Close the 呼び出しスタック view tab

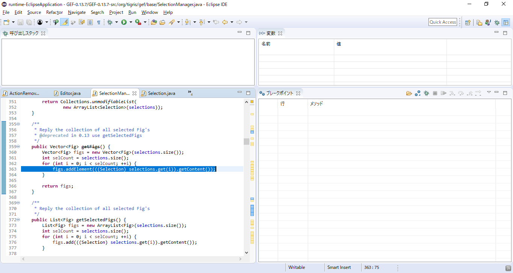click(x=43, y=33)
